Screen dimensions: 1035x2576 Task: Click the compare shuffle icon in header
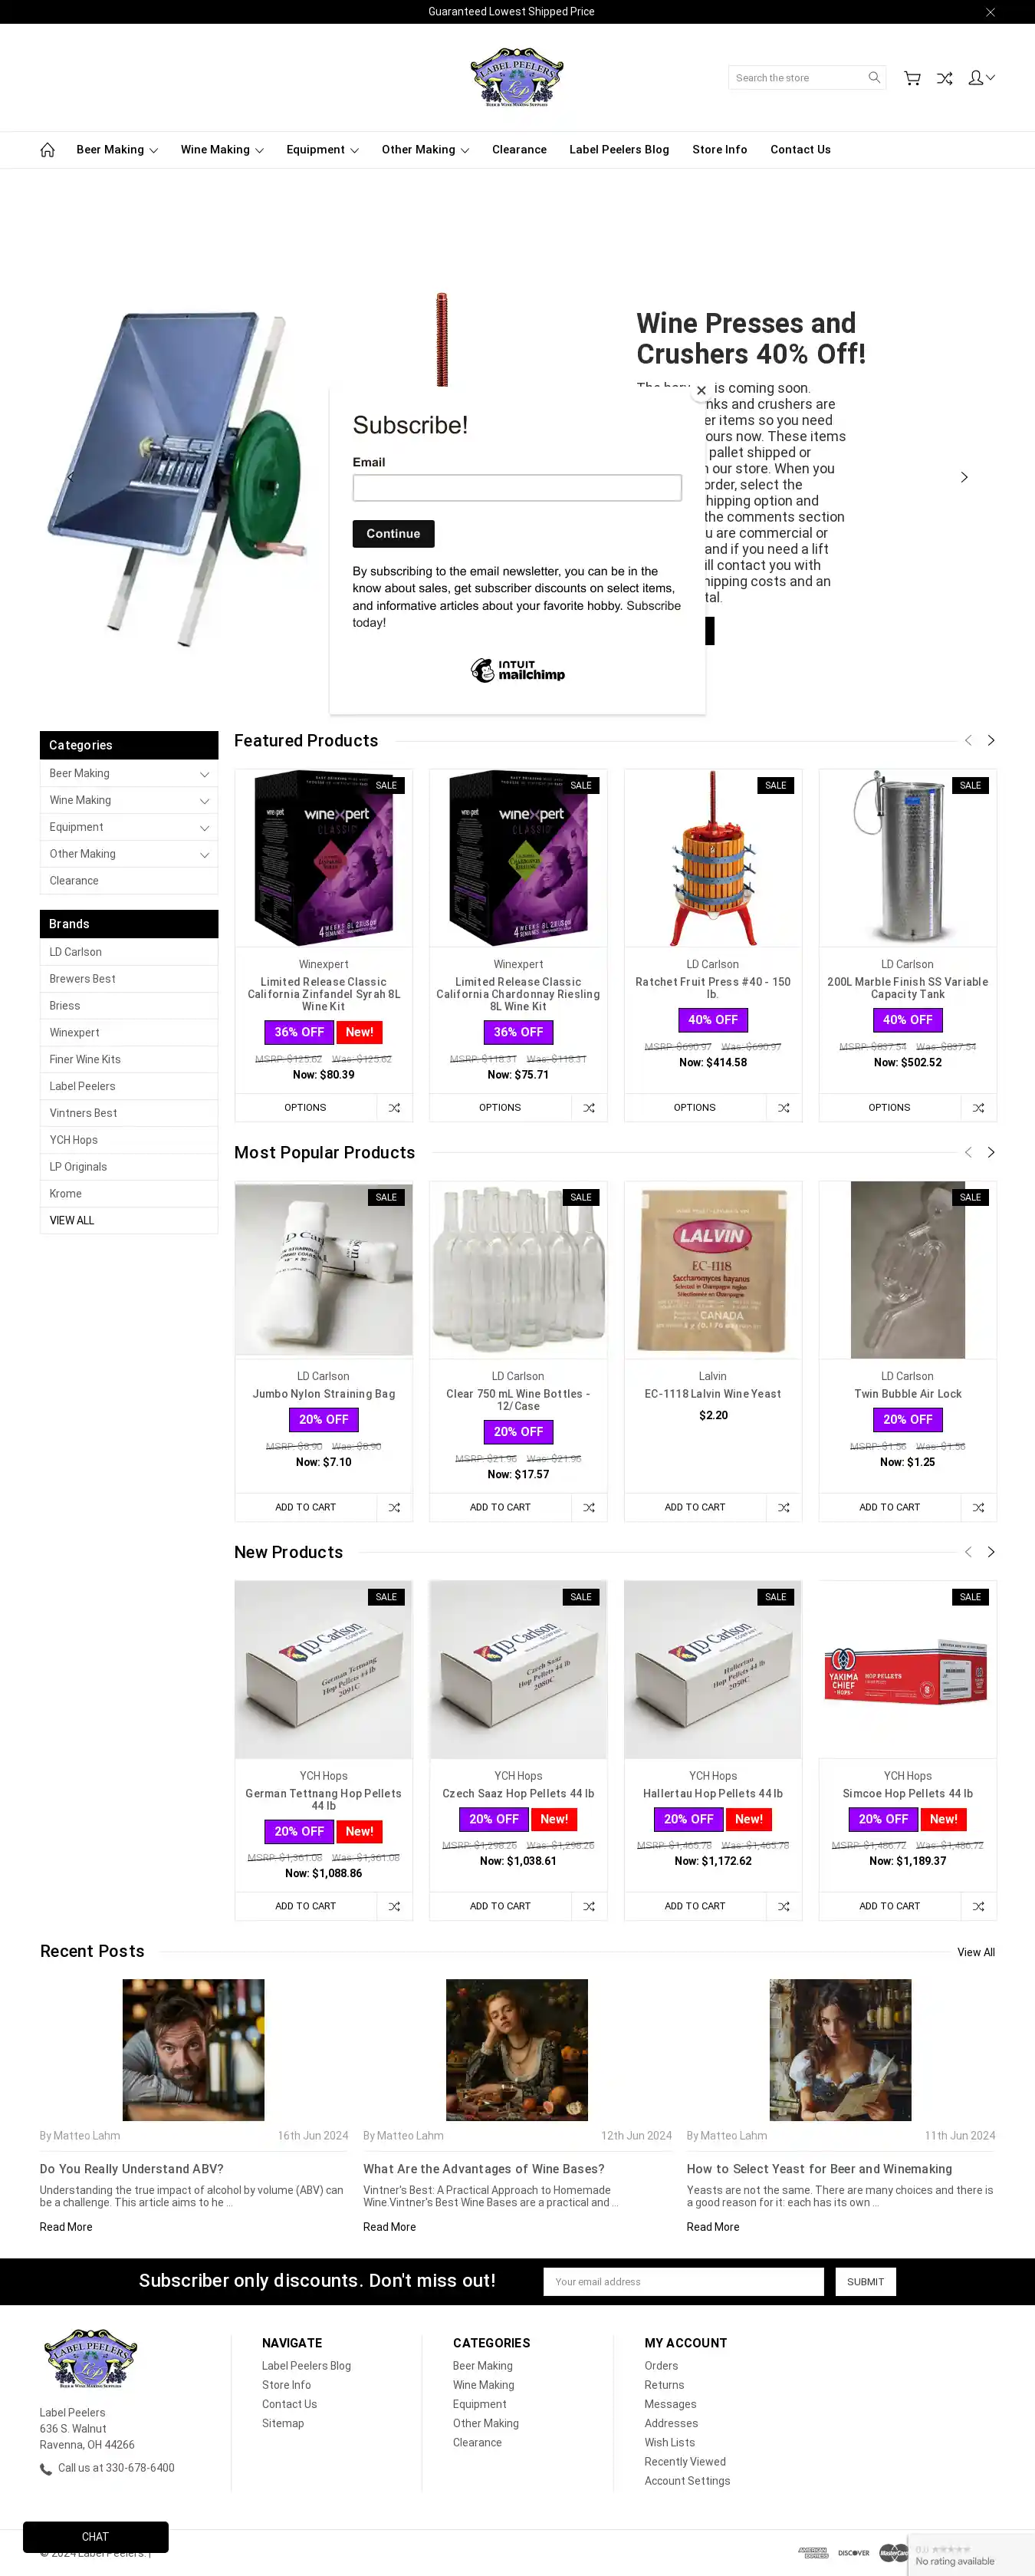tap(944, 78)
